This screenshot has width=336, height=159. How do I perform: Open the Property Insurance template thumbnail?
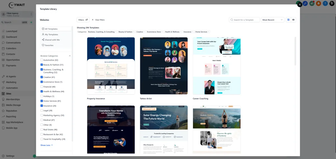click(111, 66)
